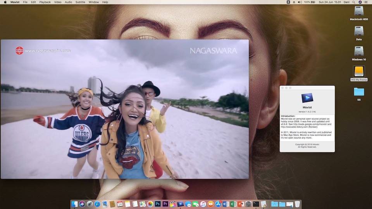Open iTunes music note icon
Image resolution: width=372 pixels, height=209 pixels.
(203, 204)
